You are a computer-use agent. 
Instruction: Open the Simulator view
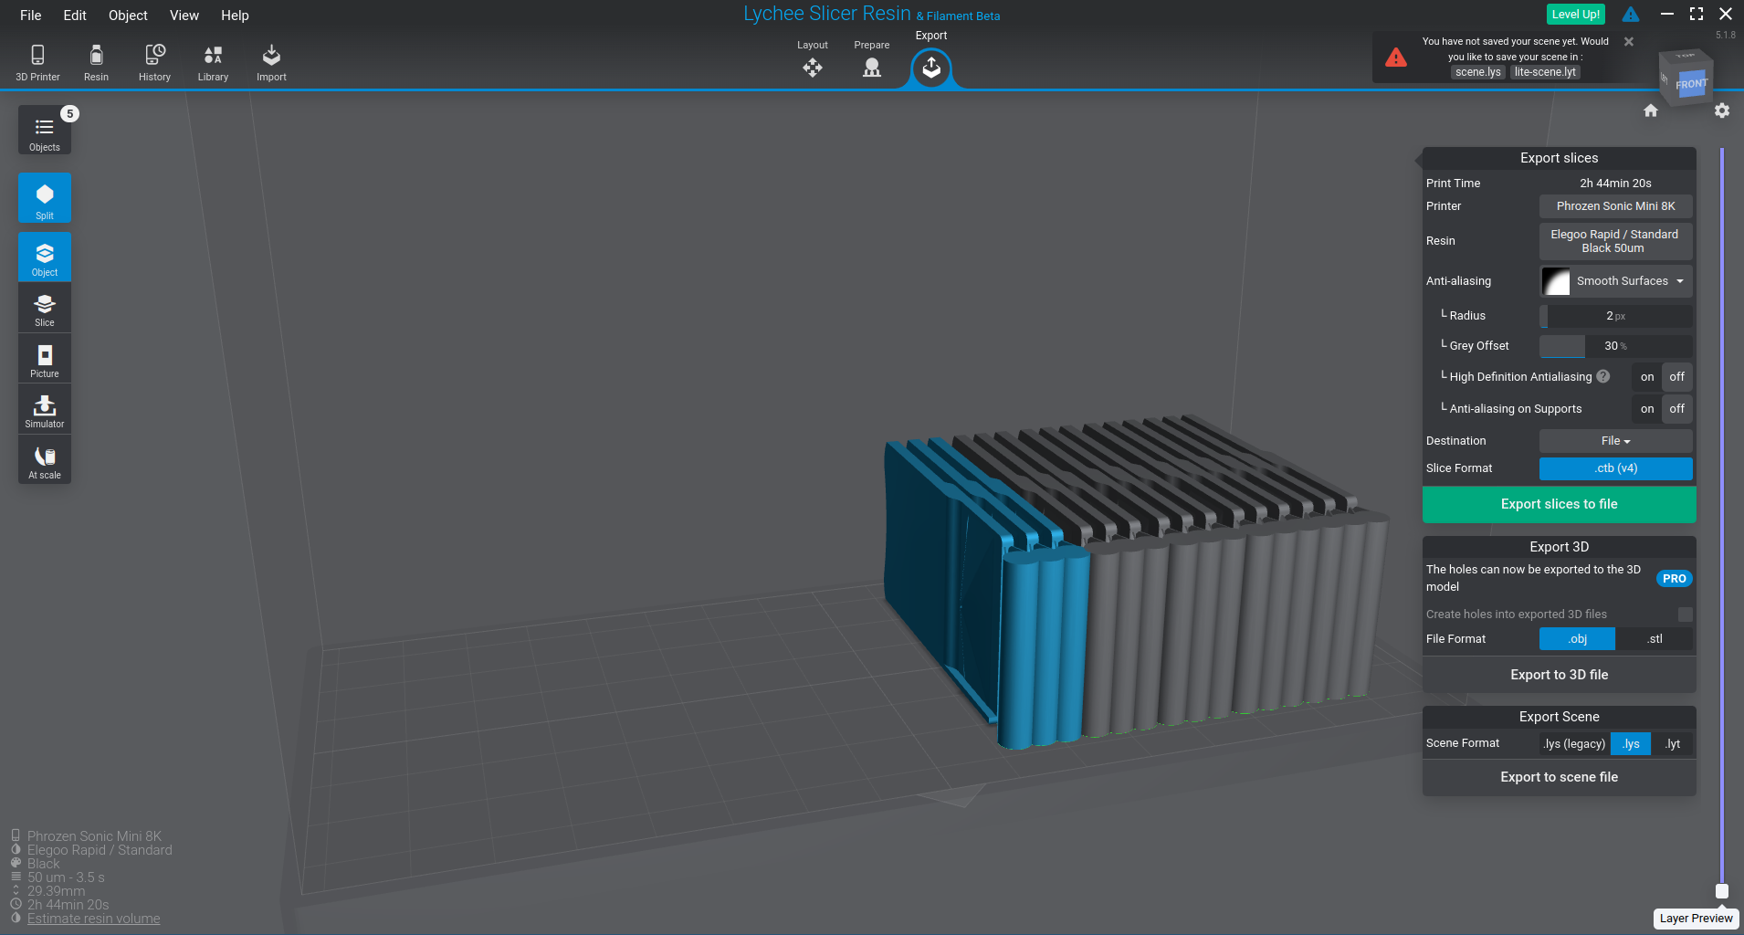(x=45, y=409)
